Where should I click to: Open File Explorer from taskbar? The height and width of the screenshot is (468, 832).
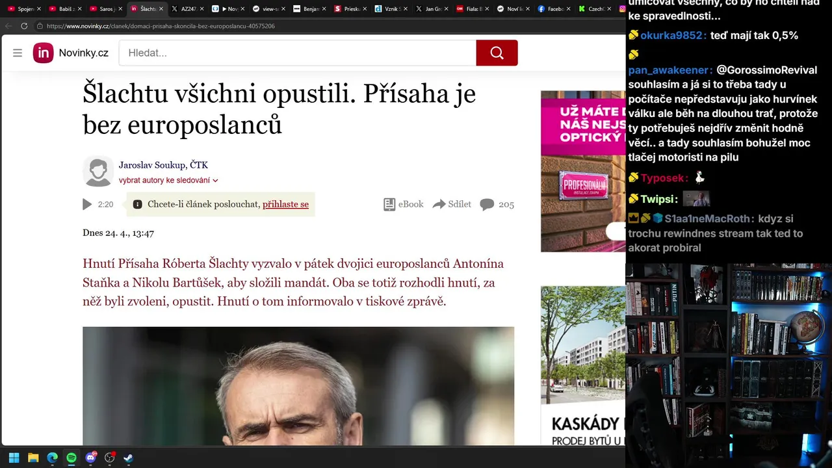point(33,458)
